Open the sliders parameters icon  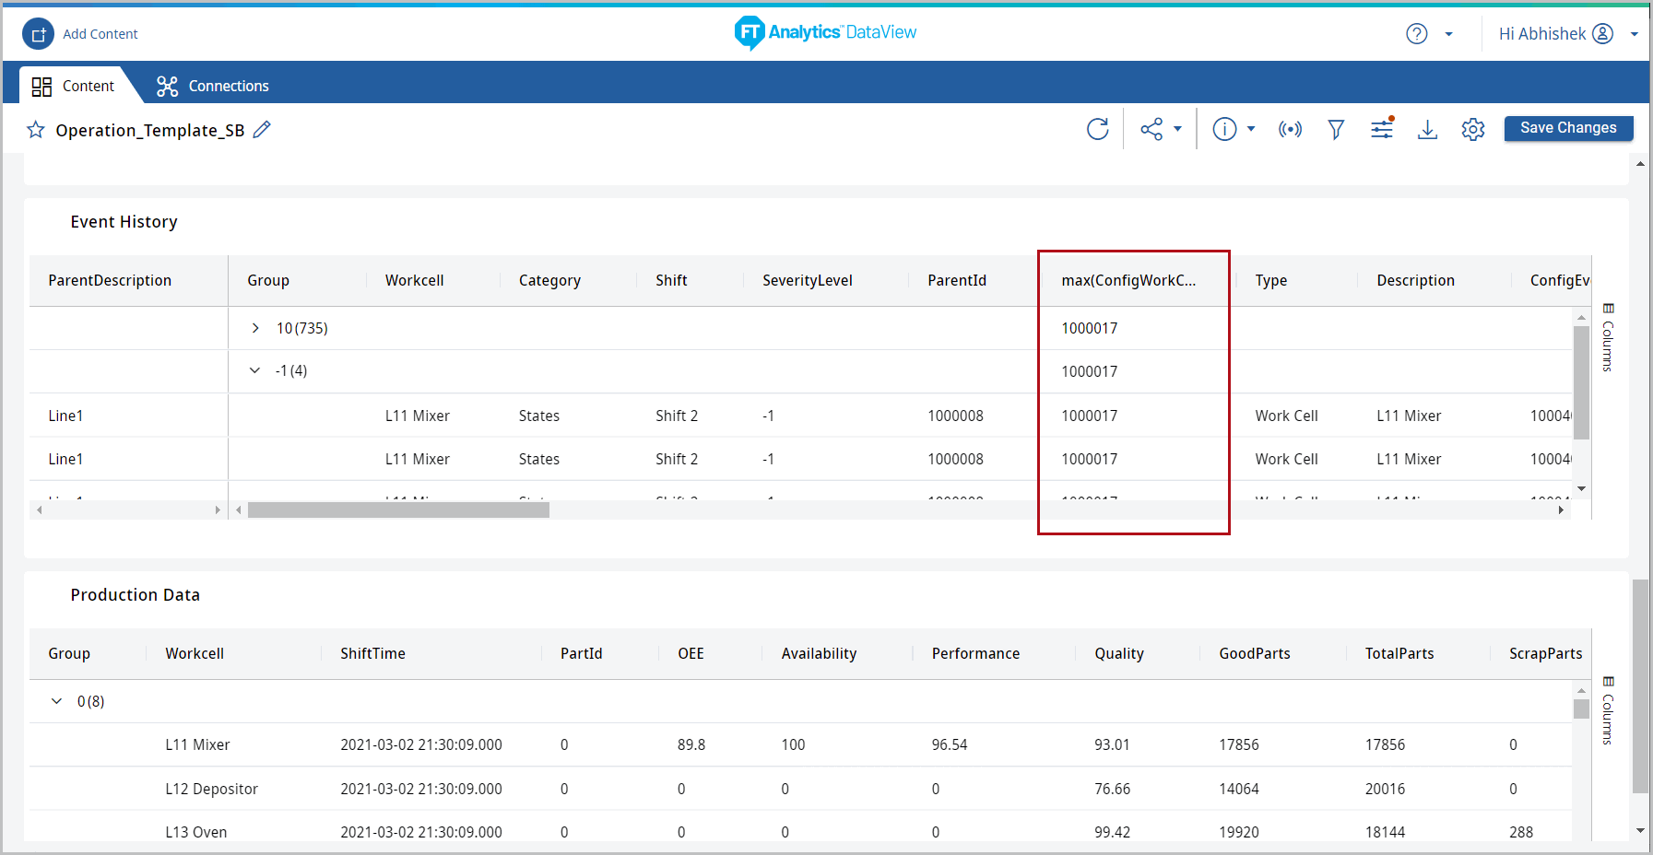1382,129
